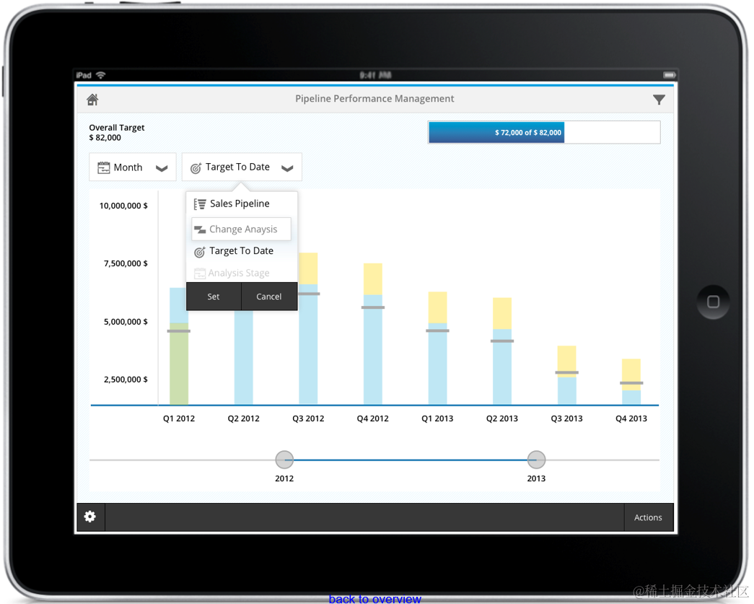Select the Q3 2013 bar
Viewport: 754px width, 604px height.
567,375
